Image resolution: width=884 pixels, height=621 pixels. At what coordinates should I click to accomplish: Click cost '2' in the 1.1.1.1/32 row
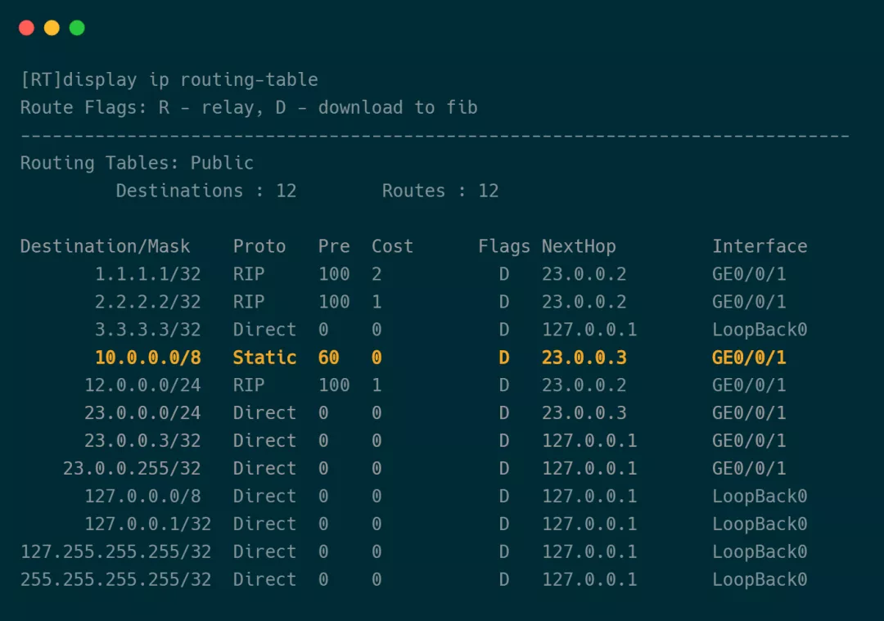click(377, 274)
